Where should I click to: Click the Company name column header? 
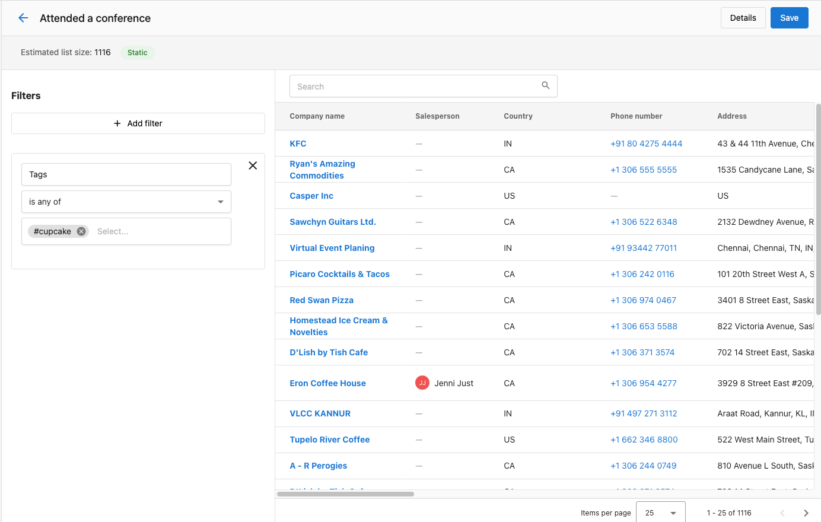pyautogui.click(x=317, y=116)
